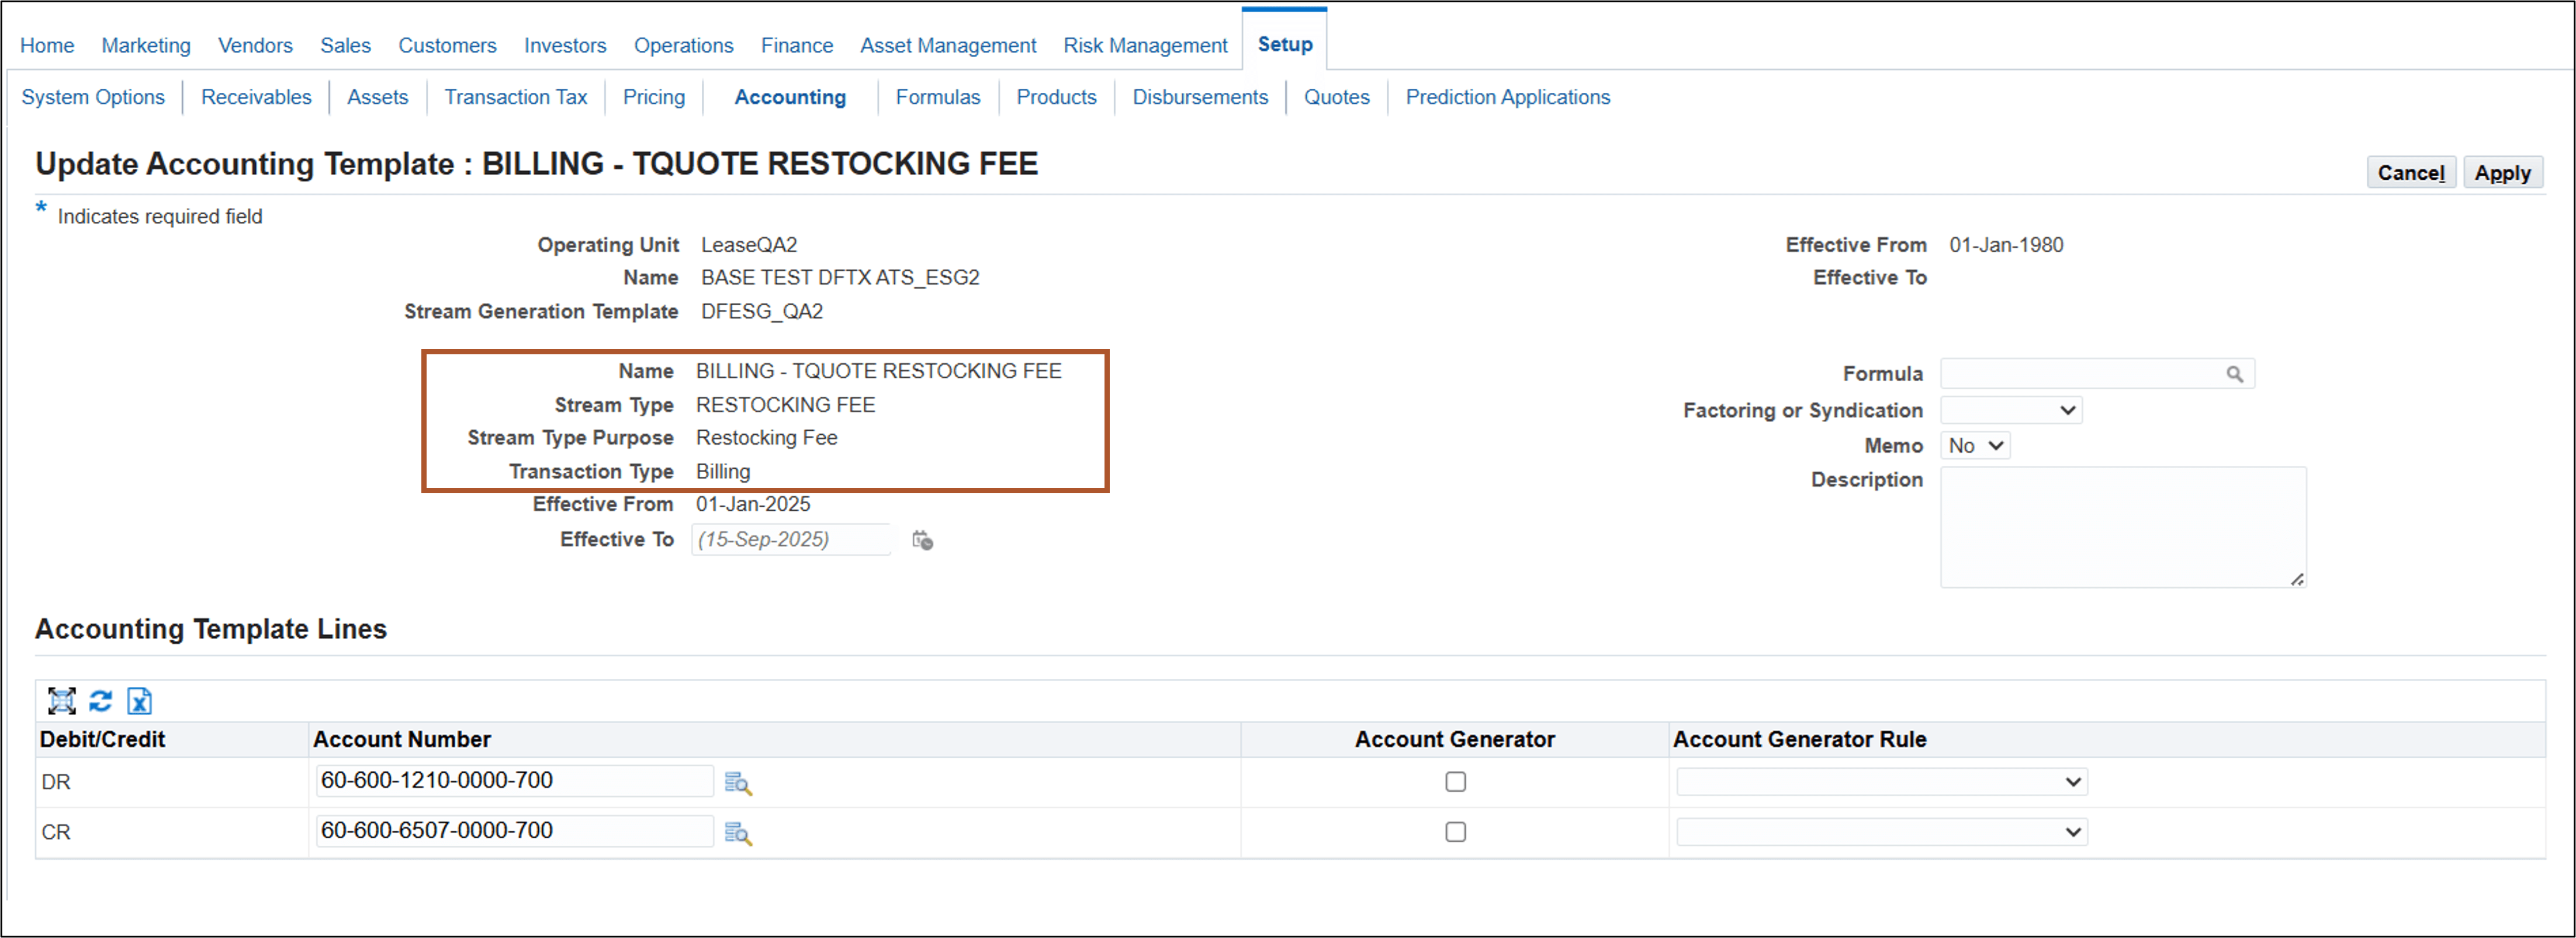This screenshot has height=938, width=2576.
Task: Cancel the template update
Action: pos(2411,172)
